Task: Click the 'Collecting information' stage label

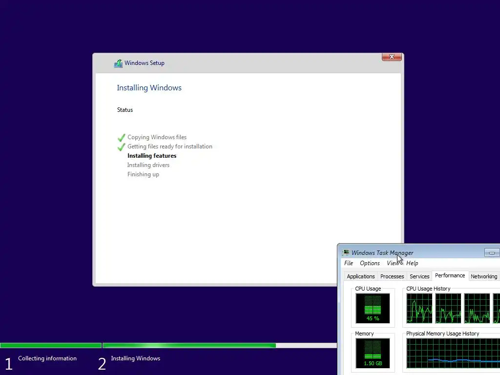Action: point(47,358)
